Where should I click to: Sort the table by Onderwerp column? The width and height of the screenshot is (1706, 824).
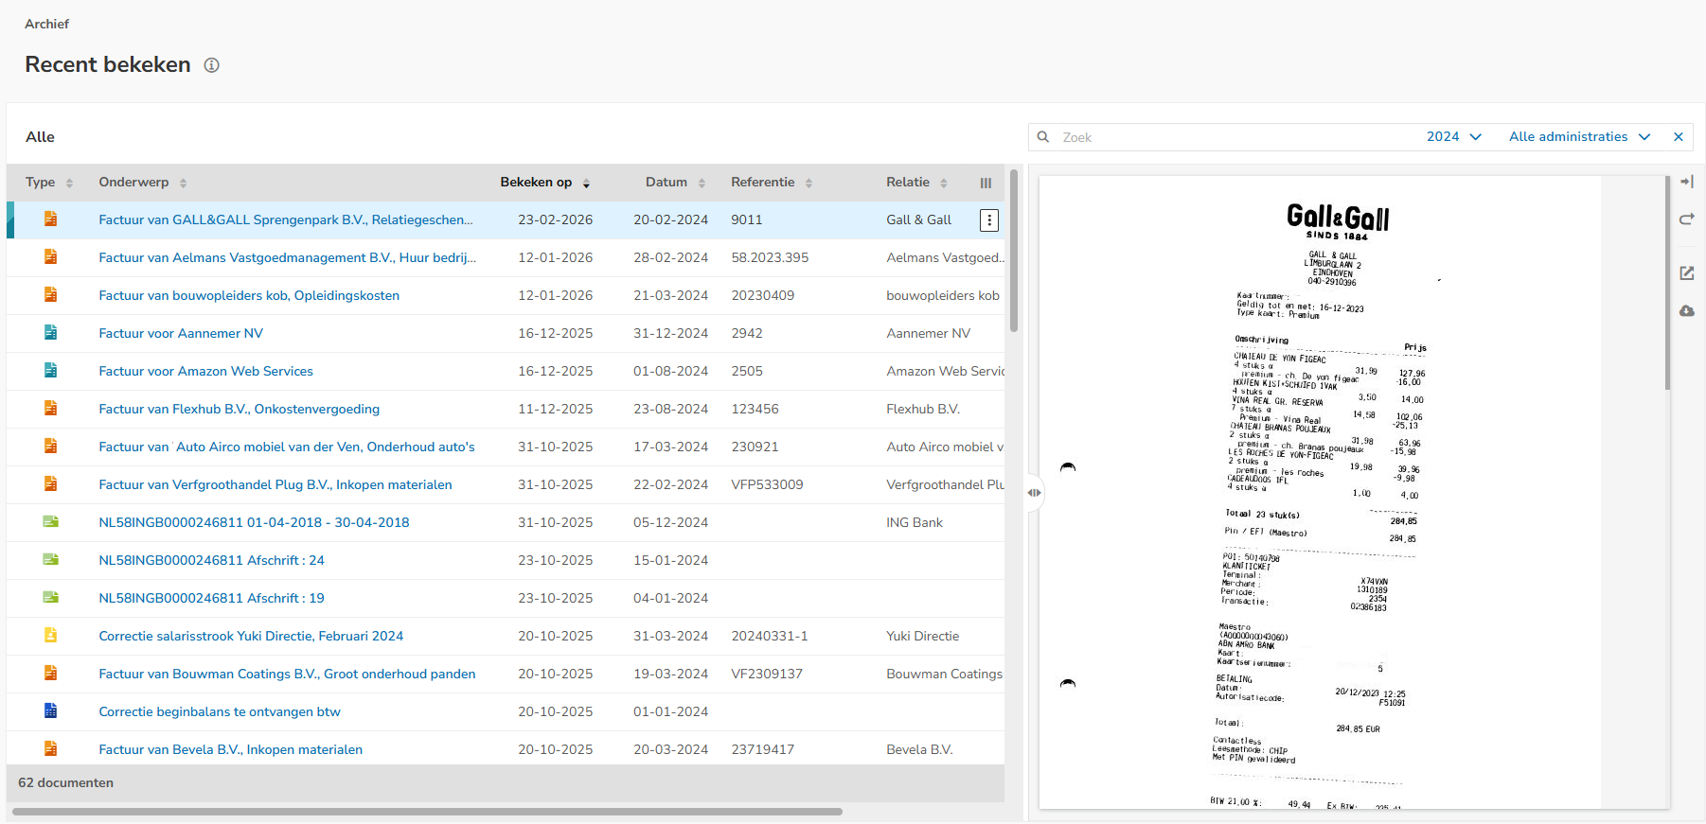tap(143, 183)
